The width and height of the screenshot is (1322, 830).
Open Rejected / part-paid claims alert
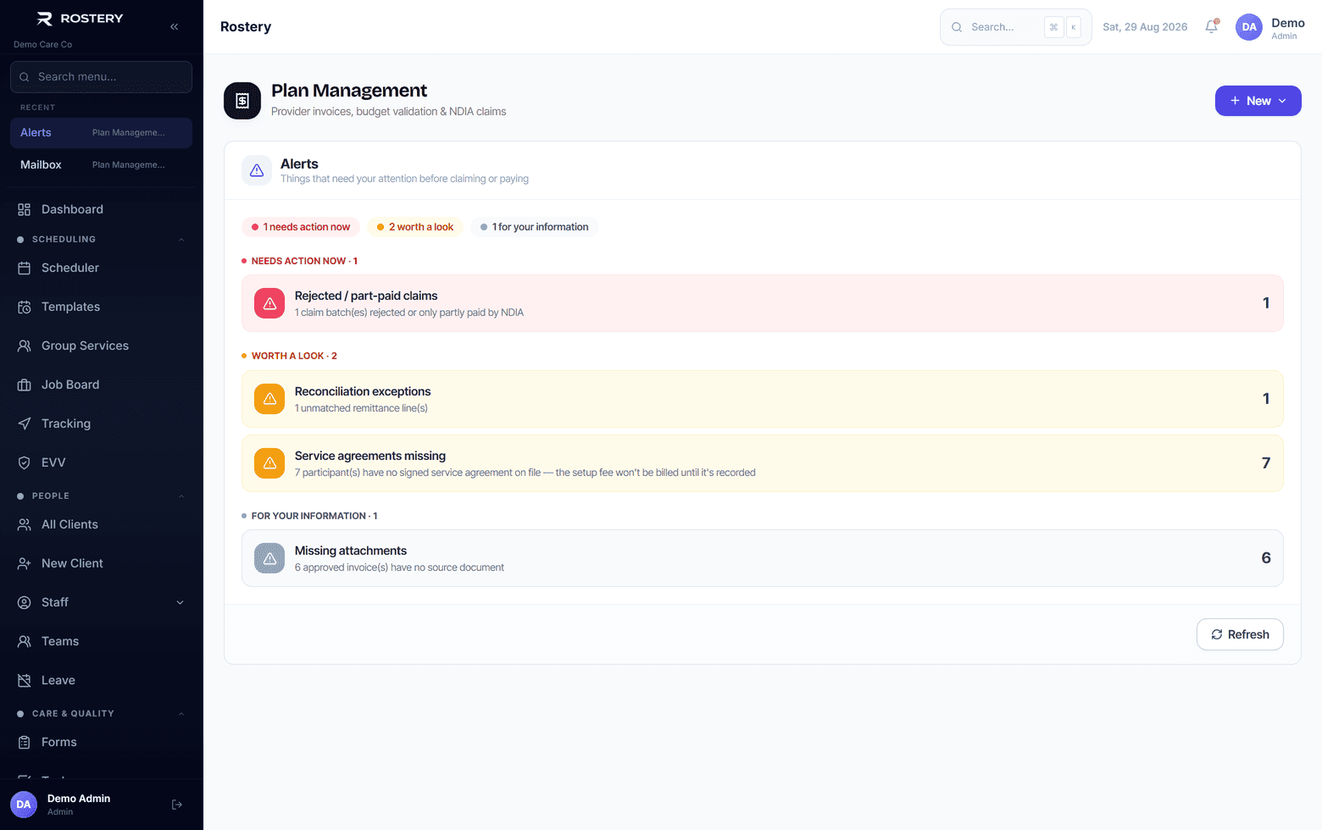pyautogui.click(x=763, y=303)
